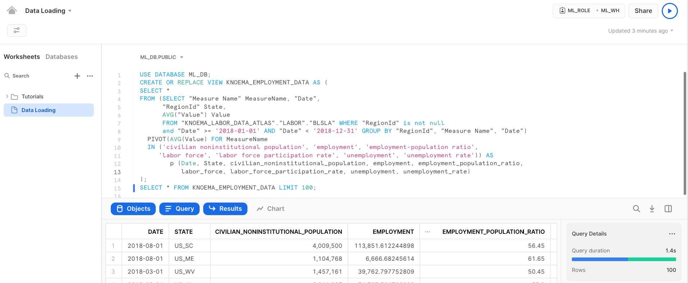Open the filter settings icon
This screenshot has width=688, height=283.
coord(17,31)
